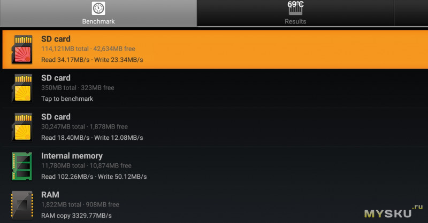Select the 30,247MB SD card entry
Viewport: 428px width, 223px height.
point(215,127)
